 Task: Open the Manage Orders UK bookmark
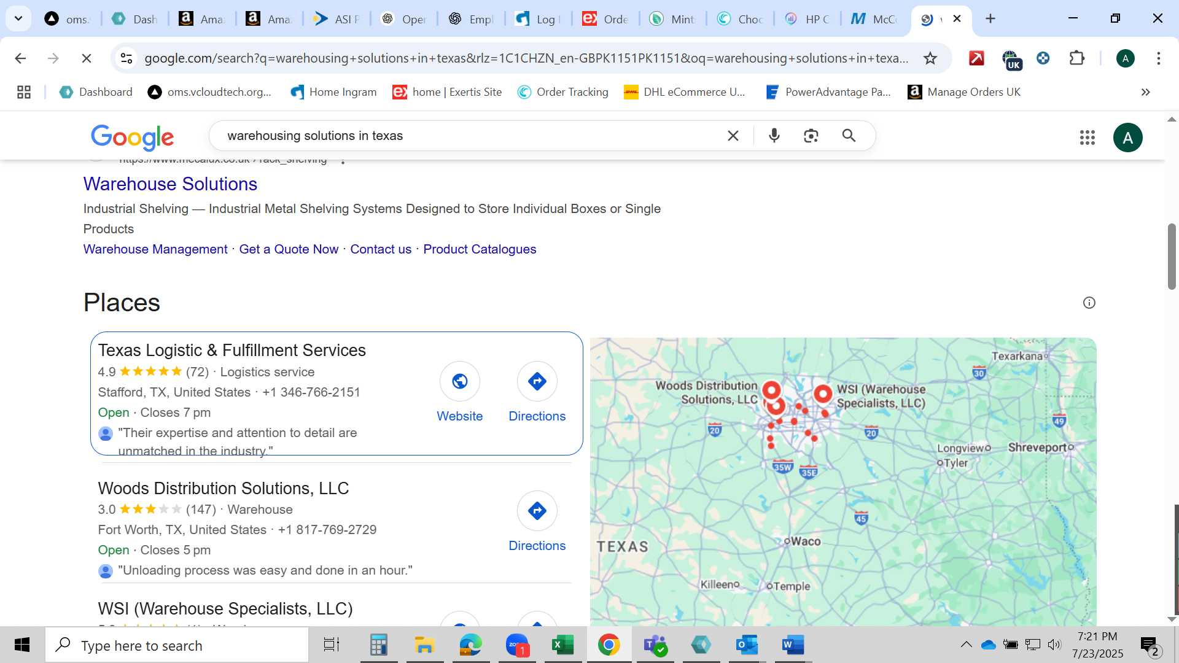click(964, 92)
